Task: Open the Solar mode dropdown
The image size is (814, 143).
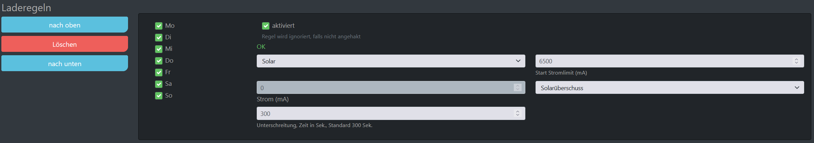Action: (x=391, y=61)
